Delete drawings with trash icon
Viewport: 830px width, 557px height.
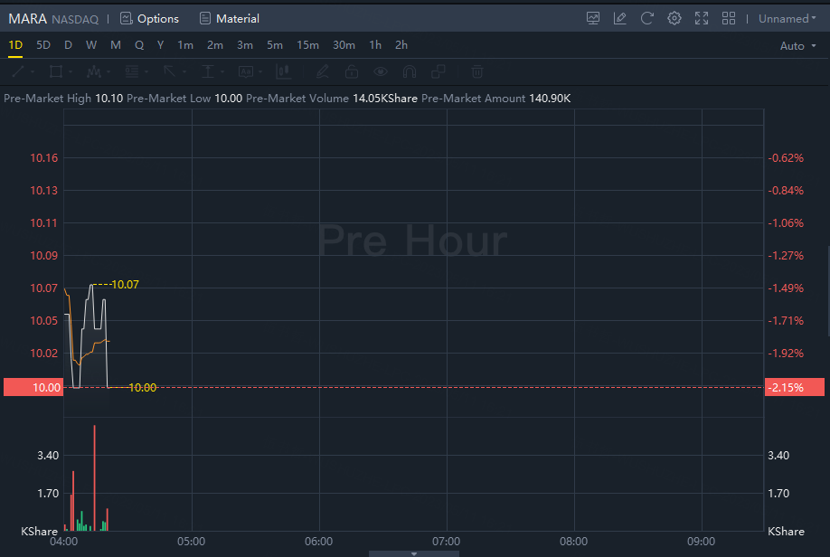coord(476,71)
